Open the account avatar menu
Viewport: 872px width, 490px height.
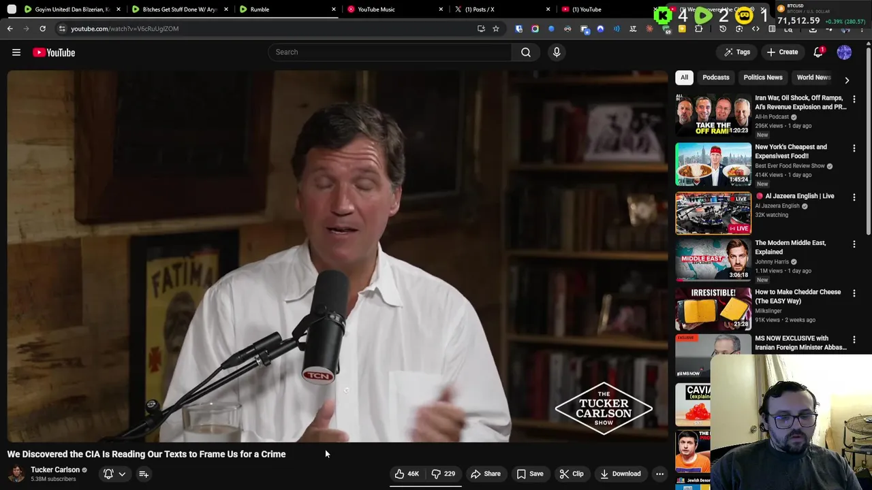pyautogui.click(x=844, y=52)
